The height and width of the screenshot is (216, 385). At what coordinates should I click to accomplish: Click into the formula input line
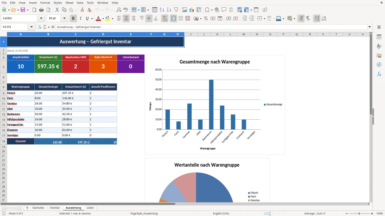211,27
